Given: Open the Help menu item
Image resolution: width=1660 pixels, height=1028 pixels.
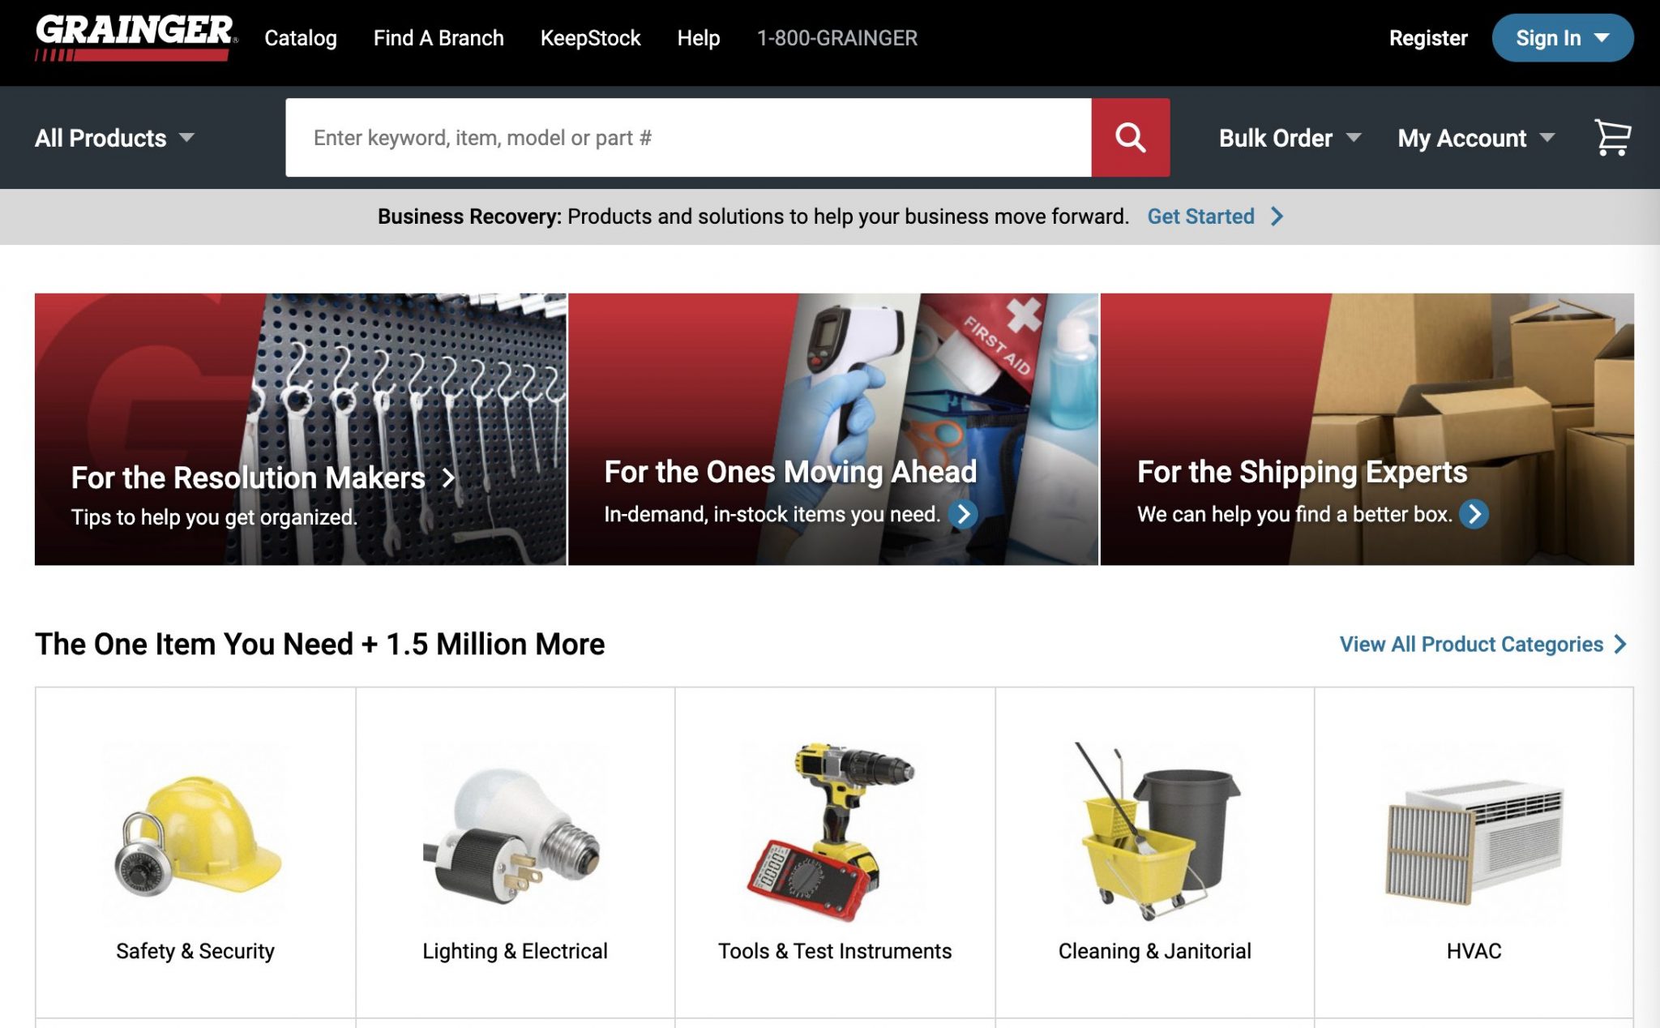Looking at the screenshot, I should tap(699, 38).
